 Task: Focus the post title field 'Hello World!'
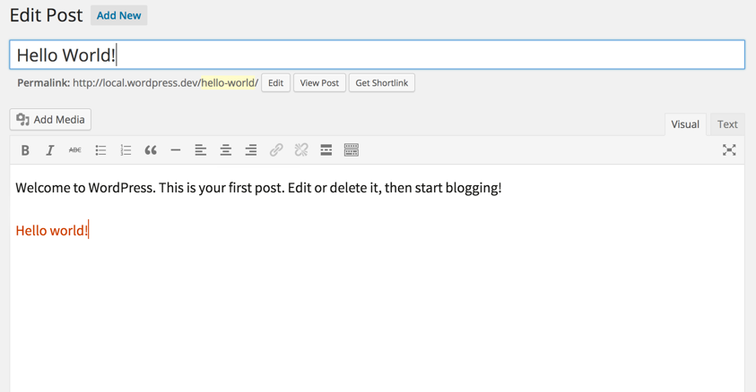click(377, 55)
